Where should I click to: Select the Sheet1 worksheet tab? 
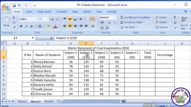[x=22, y=101]
